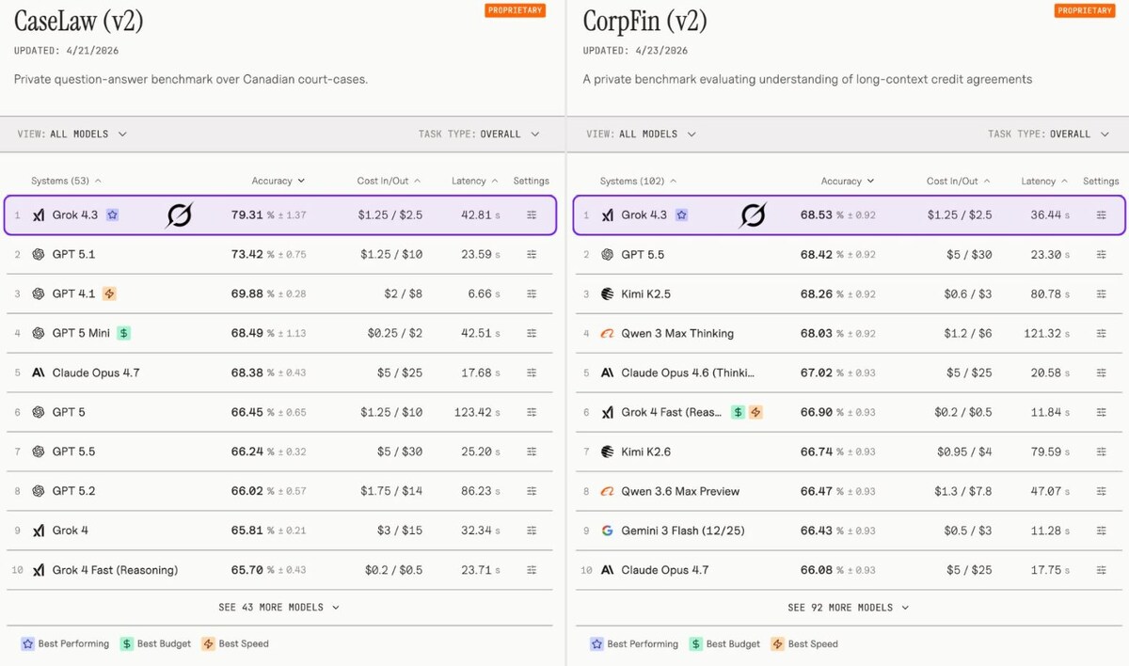The height and width of the screenshot is (666, 1129).
Task: Open settings icon for GPT 5.2 row
Action: coord(532,491)
